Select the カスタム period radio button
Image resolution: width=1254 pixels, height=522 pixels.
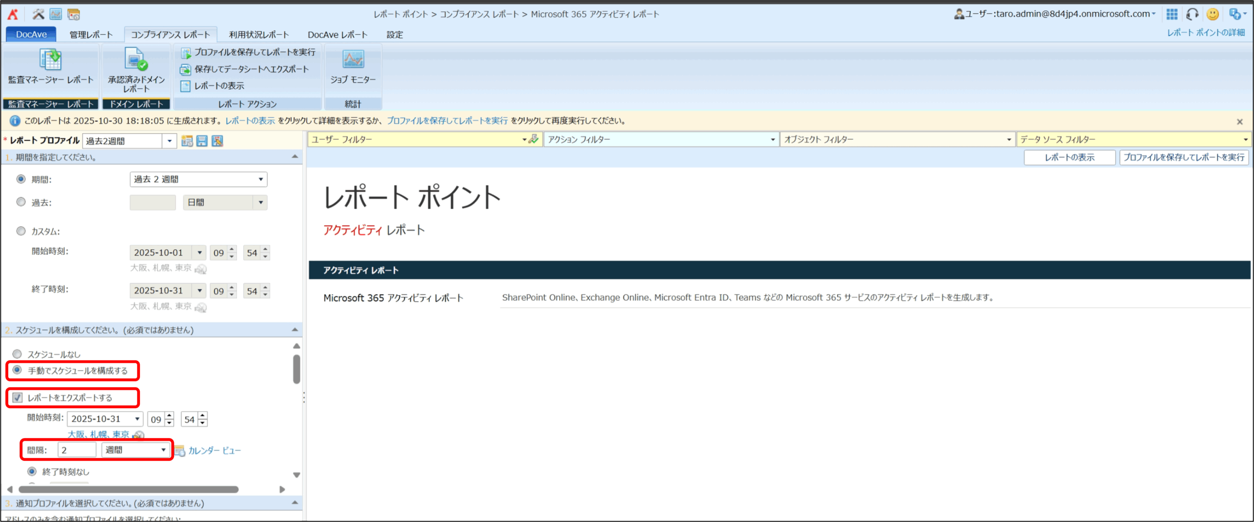pyautogui.click(x=21, y=231)
